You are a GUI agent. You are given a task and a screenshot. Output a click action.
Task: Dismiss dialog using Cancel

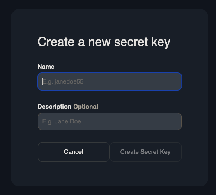click(x=74, y=152)
